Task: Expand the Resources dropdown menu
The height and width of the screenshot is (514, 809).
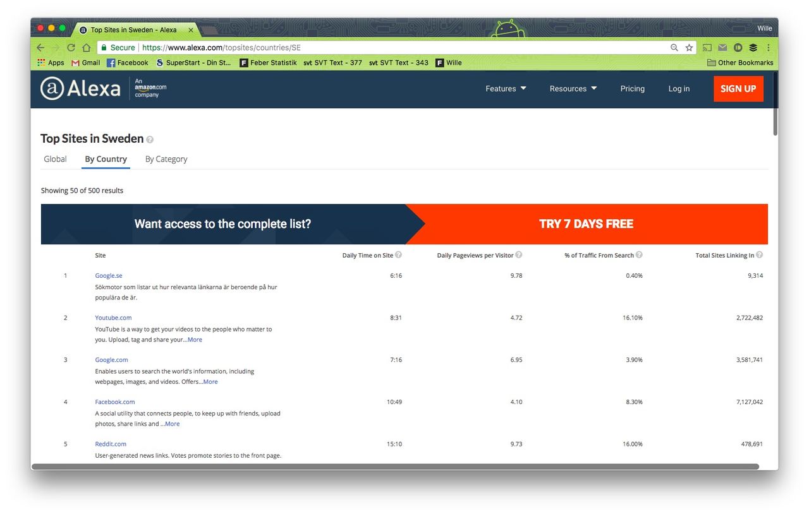Action: tap(573, 89)
